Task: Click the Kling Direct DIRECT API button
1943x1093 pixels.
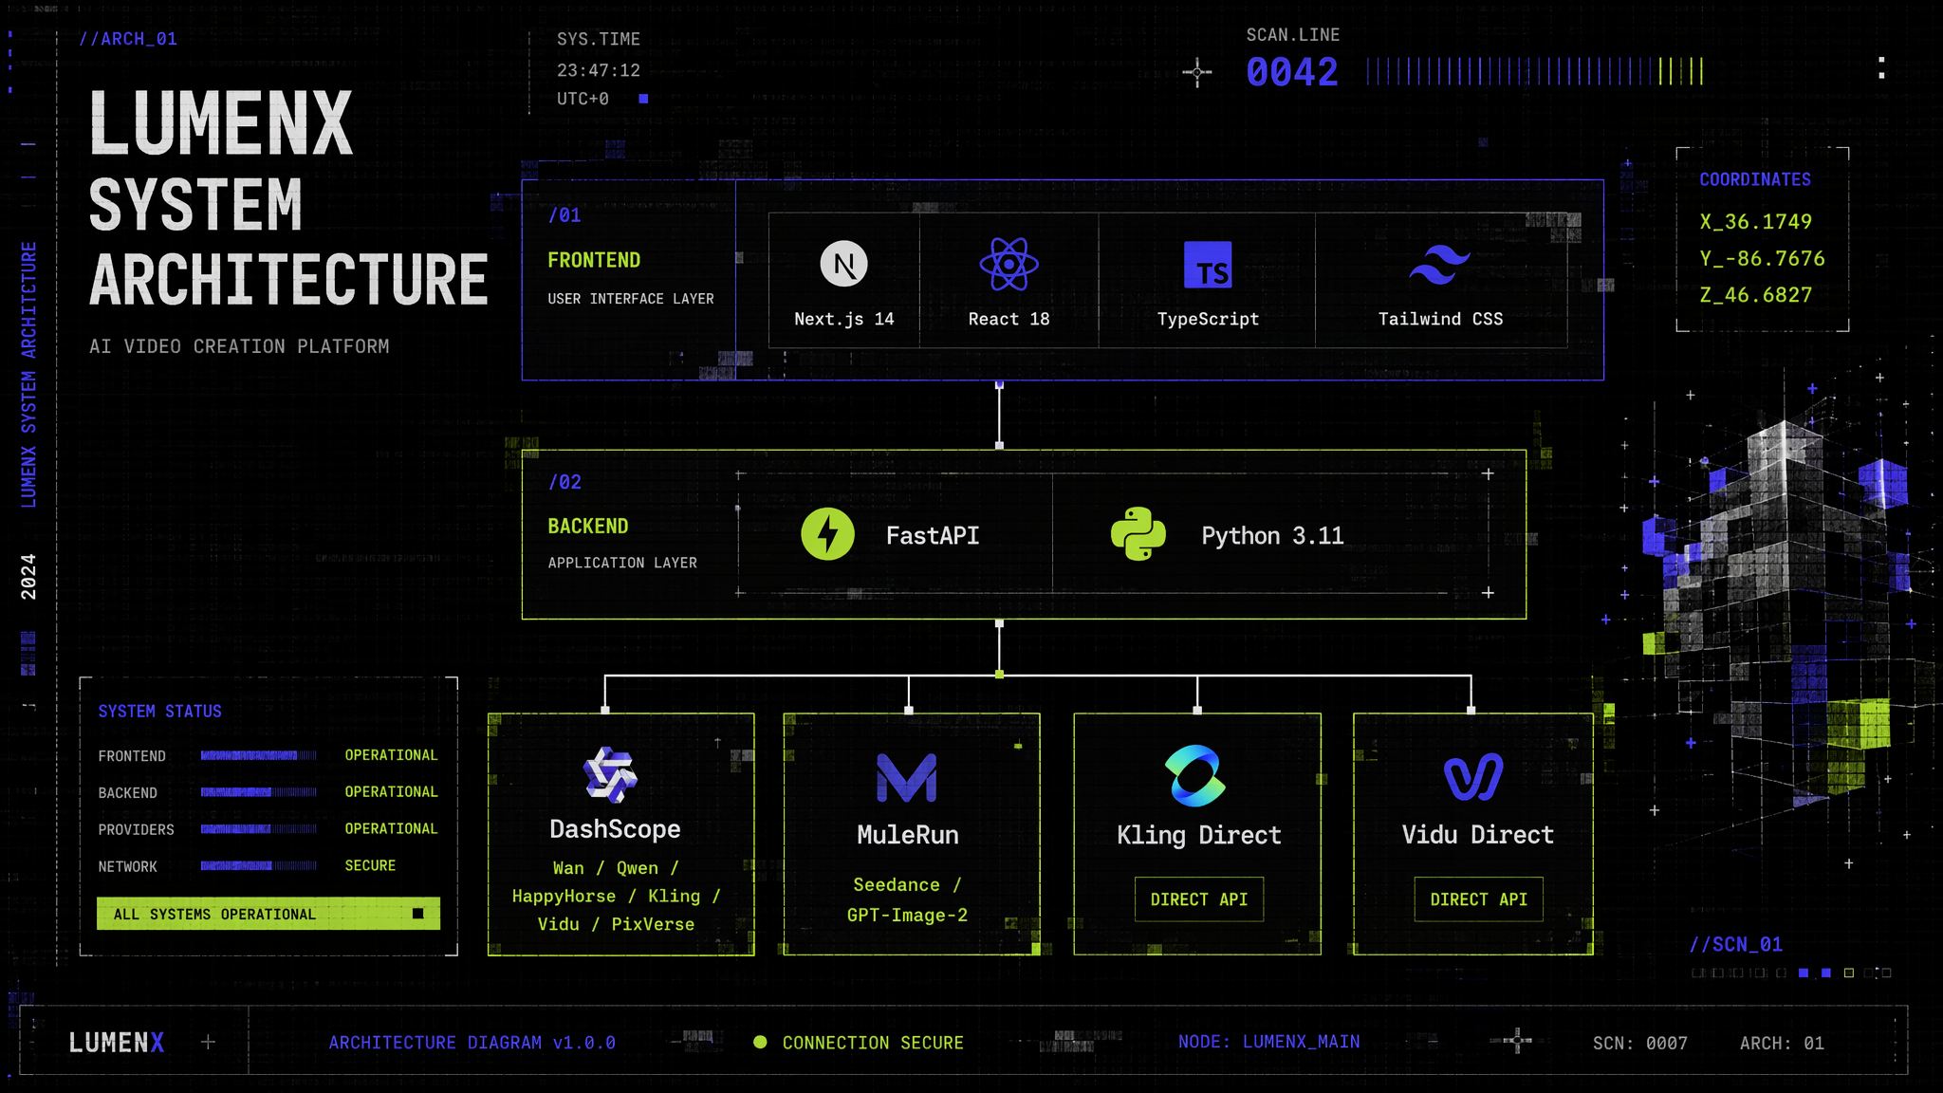Action: pyautogui.click(x=1199, y=898)
